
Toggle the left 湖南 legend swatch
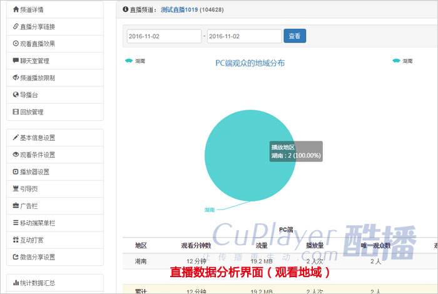tap(129, 61)
